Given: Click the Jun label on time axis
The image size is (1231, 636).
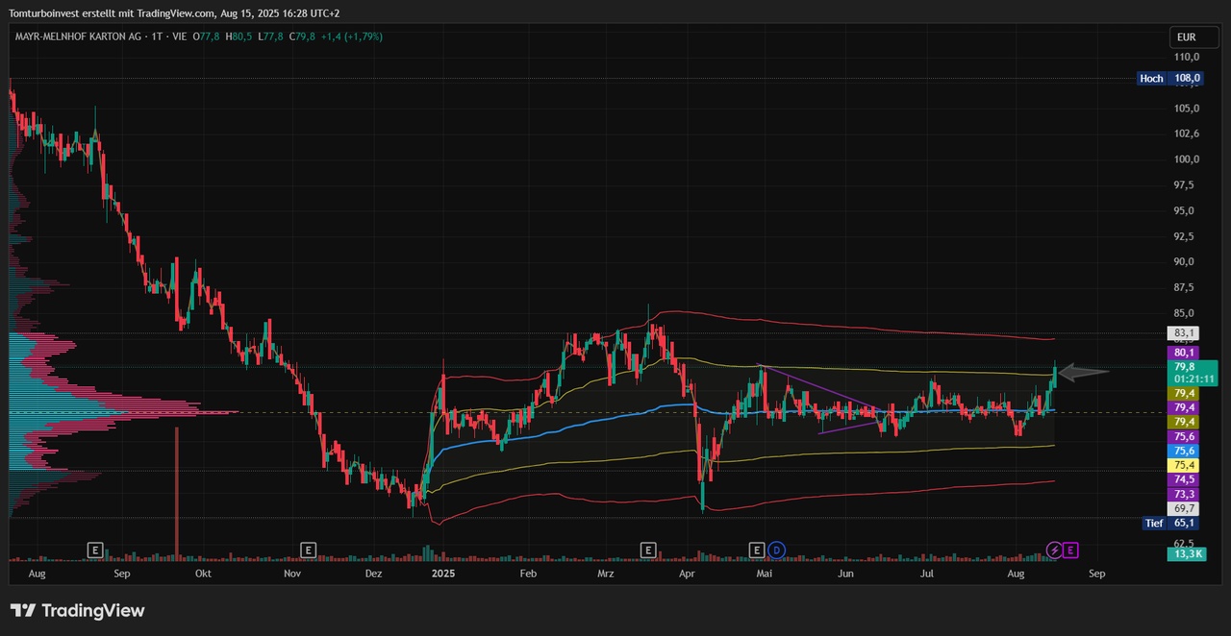Looking at the screenshot, I should [845, 574].
